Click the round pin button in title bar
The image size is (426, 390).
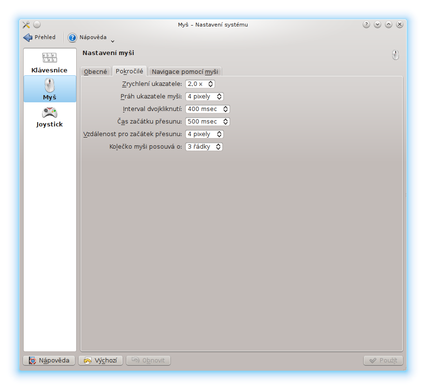[37, 25]
